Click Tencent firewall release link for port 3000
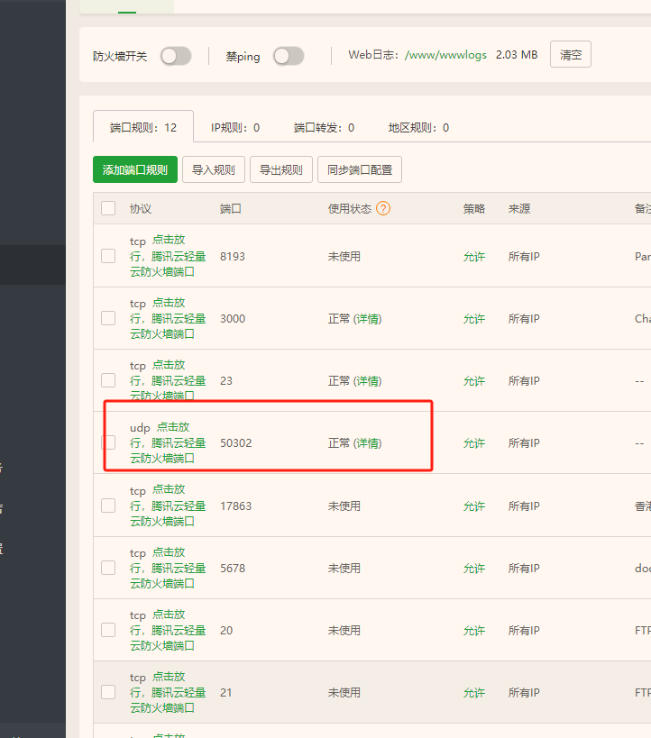 [x=168, y=318]
